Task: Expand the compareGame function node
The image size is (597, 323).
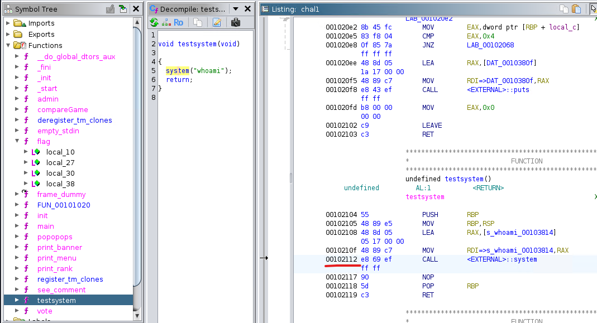Action: 17,109
